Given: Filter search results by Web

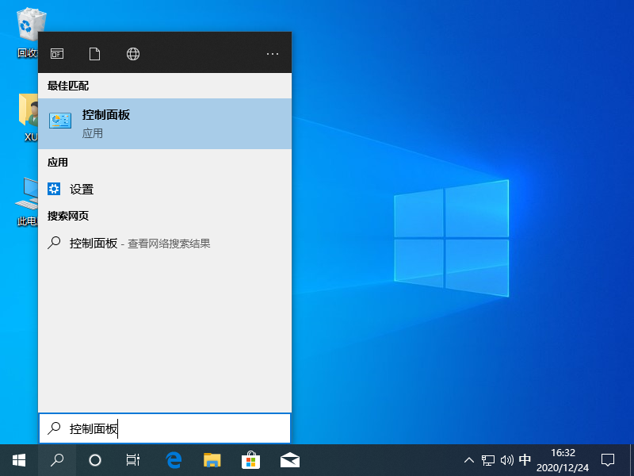Looking at the screenshot, I should [132, 53].
